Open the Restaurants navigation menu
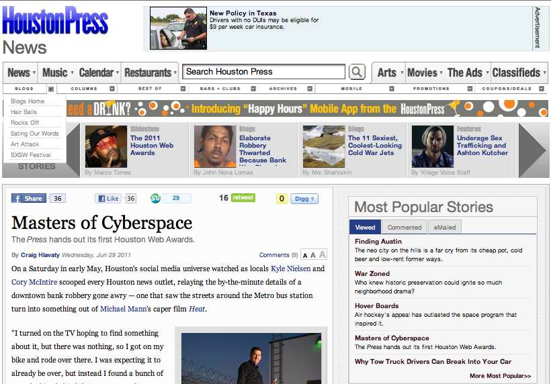This screenshot has width=551, height=384. click(150, 73)
